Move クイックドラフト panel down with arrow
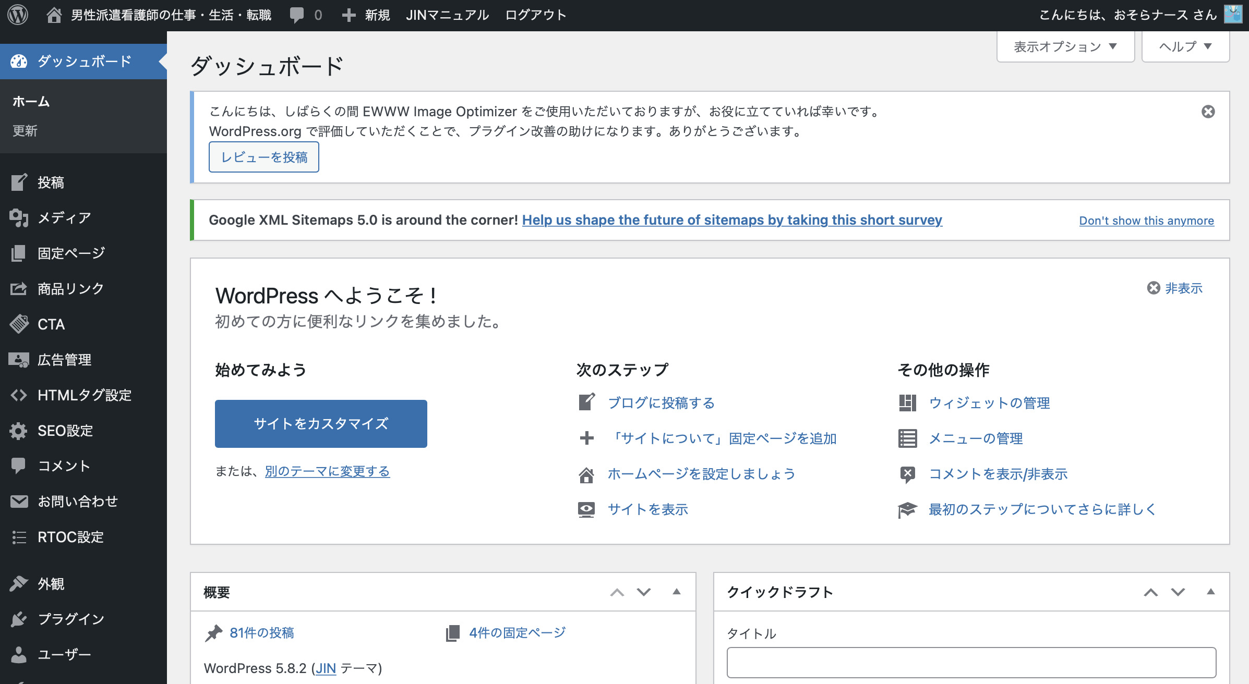 coord(1178,592)
